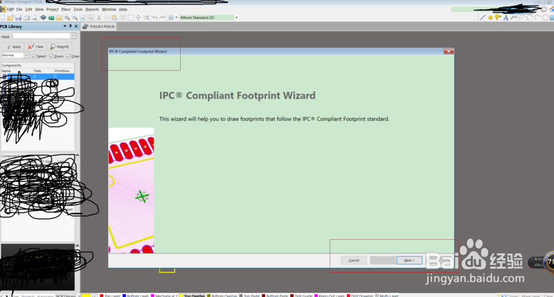The image size is (554, 297).
Task: Save the library with the floppy disk icon
Action: pos(18,18)
